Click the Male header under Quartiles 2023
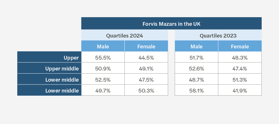Viewport: 279px width, 124px height. pyautogui.click(x=196, y=46)
